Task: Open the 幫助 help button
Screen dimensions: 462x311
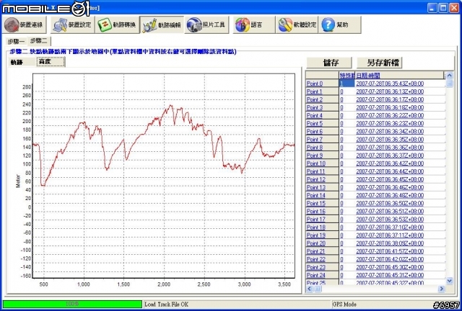Action: [339, 24]
